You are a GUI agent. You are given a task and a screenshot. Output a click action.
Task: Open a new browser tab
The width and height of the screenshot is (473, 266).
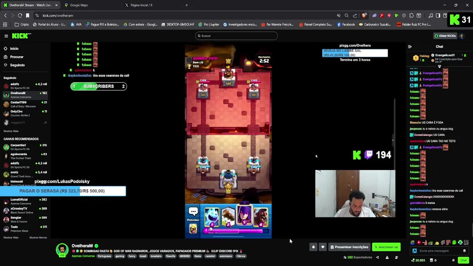coord(187,5)
